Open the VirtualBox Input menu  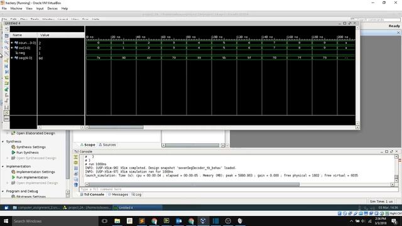(40, 8)
